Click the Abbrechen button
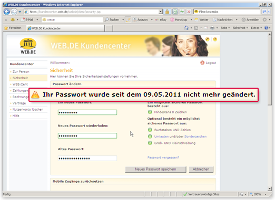 pyautogui.click(x=201, y=170)
